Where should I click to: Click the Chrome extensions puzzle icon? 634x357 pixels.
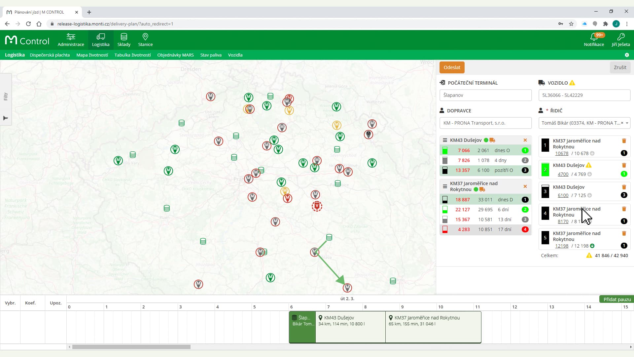(605, 24)
